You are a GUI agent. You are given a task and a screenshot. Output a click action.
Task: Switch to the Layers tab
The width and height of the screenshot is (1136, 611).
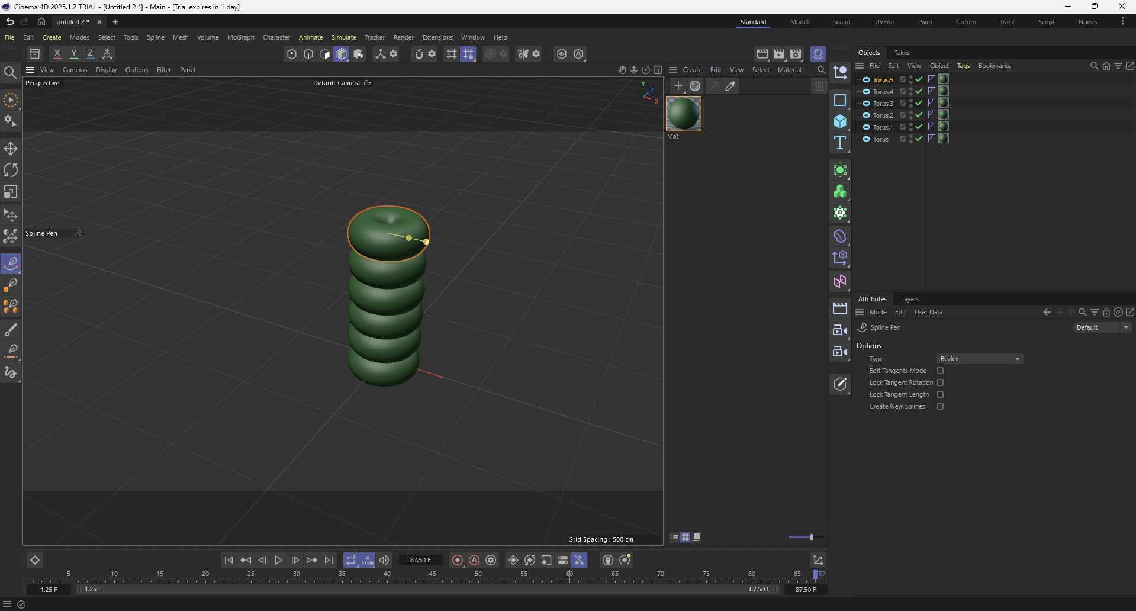[909, 299]
